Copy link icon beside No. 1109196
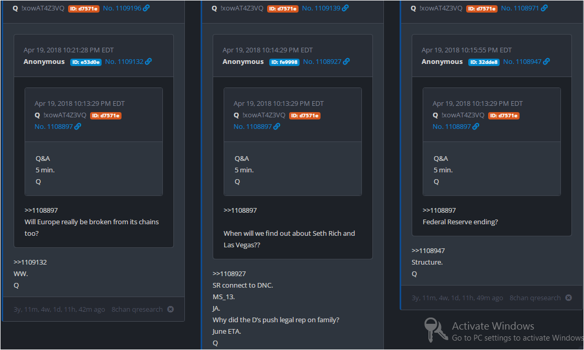The image size is (584, 350). click(x=146, y=8)
